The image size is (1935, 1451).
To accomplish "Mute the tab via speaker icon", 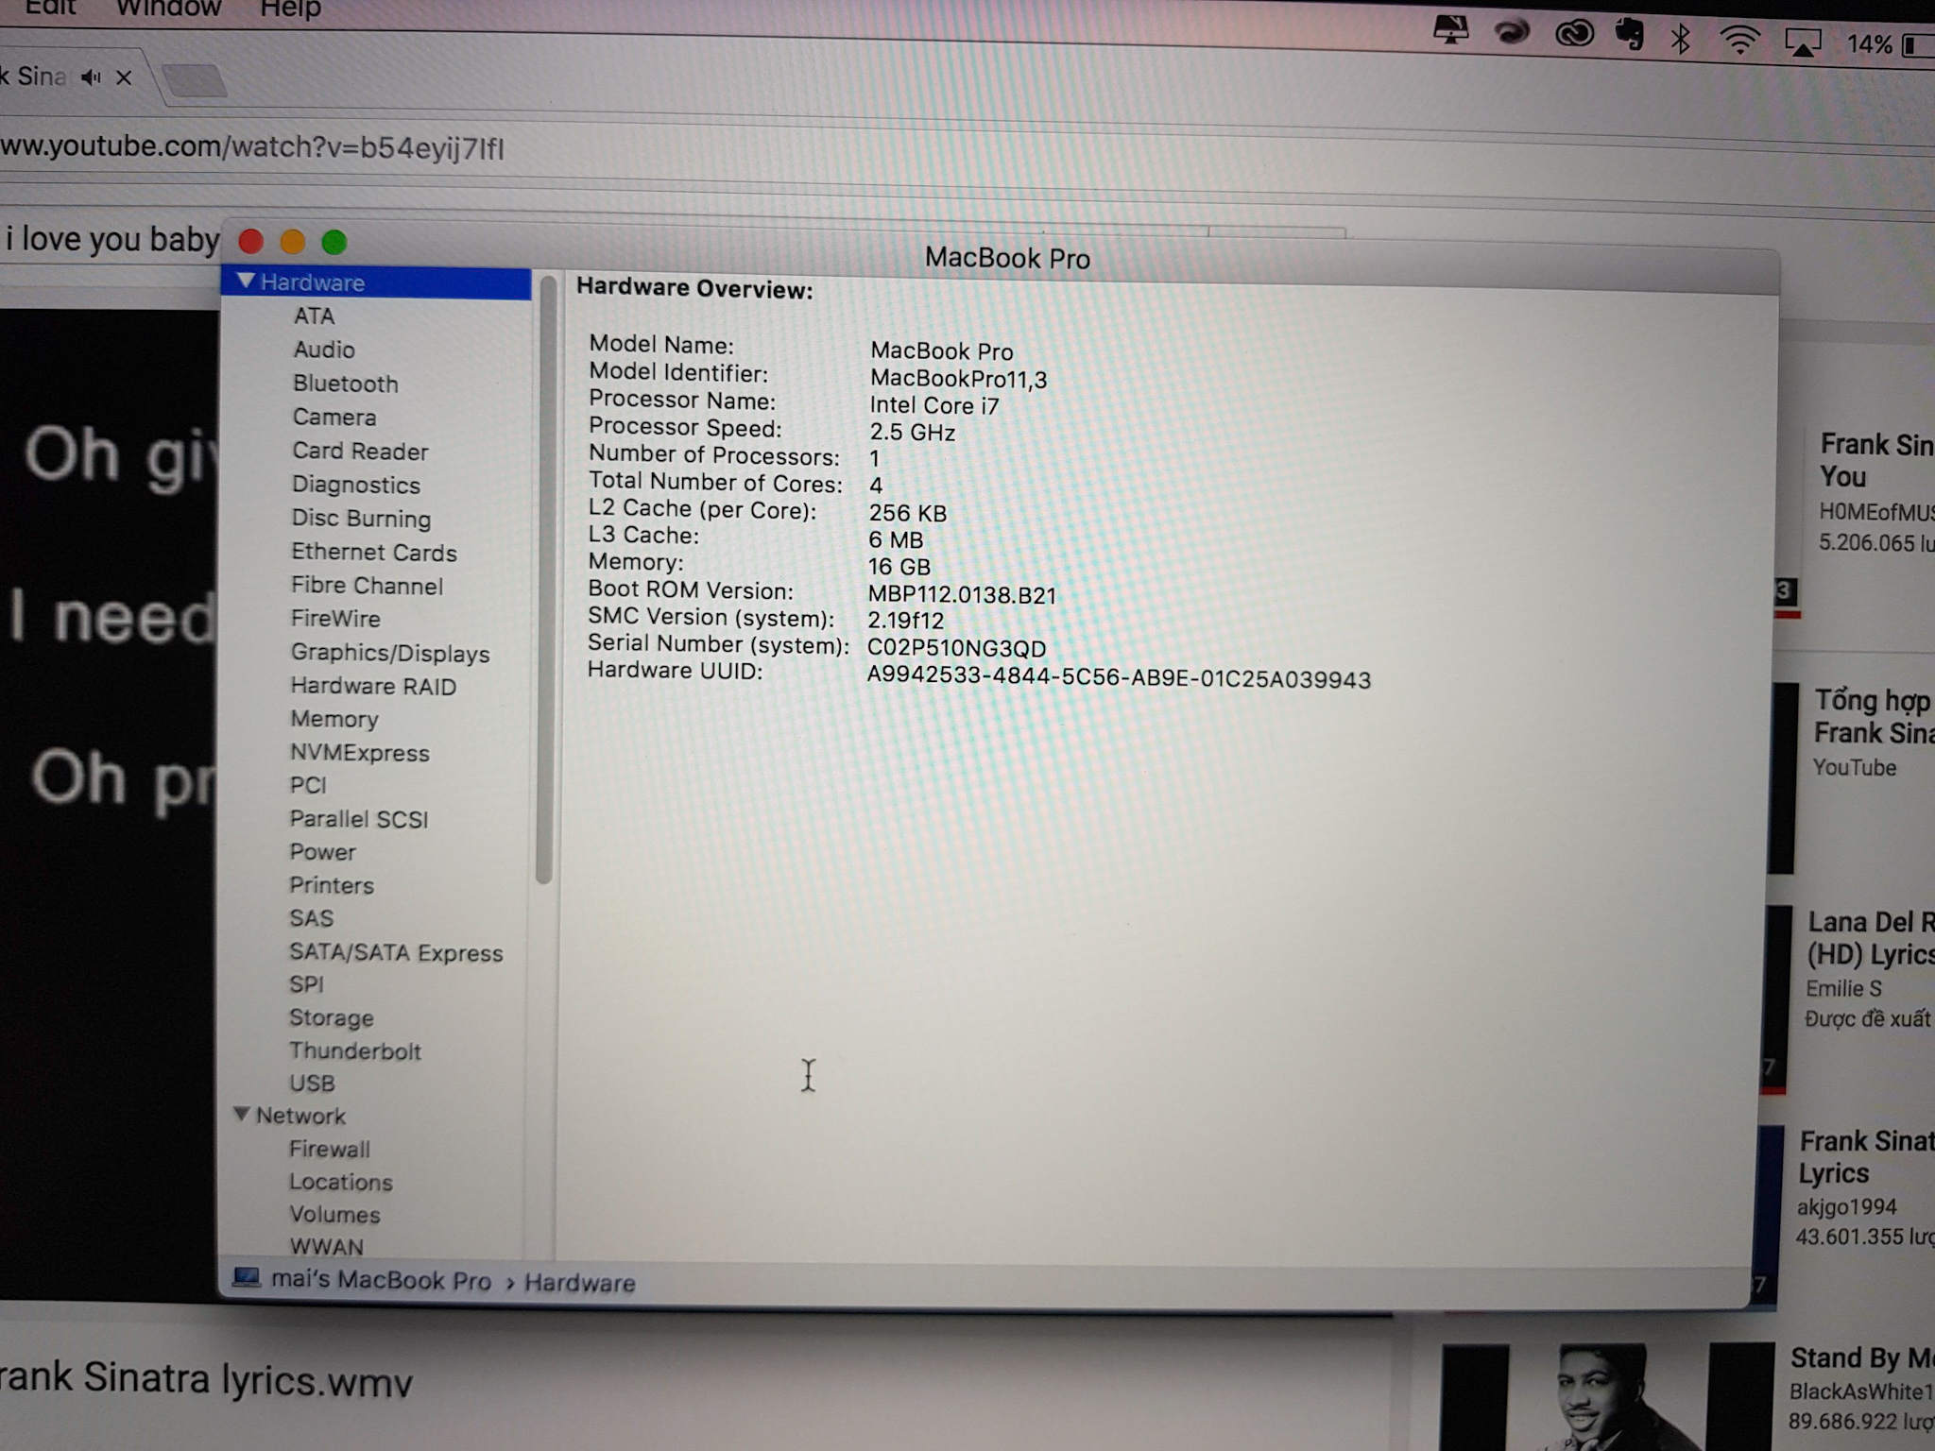I will [x=91, y=78].
